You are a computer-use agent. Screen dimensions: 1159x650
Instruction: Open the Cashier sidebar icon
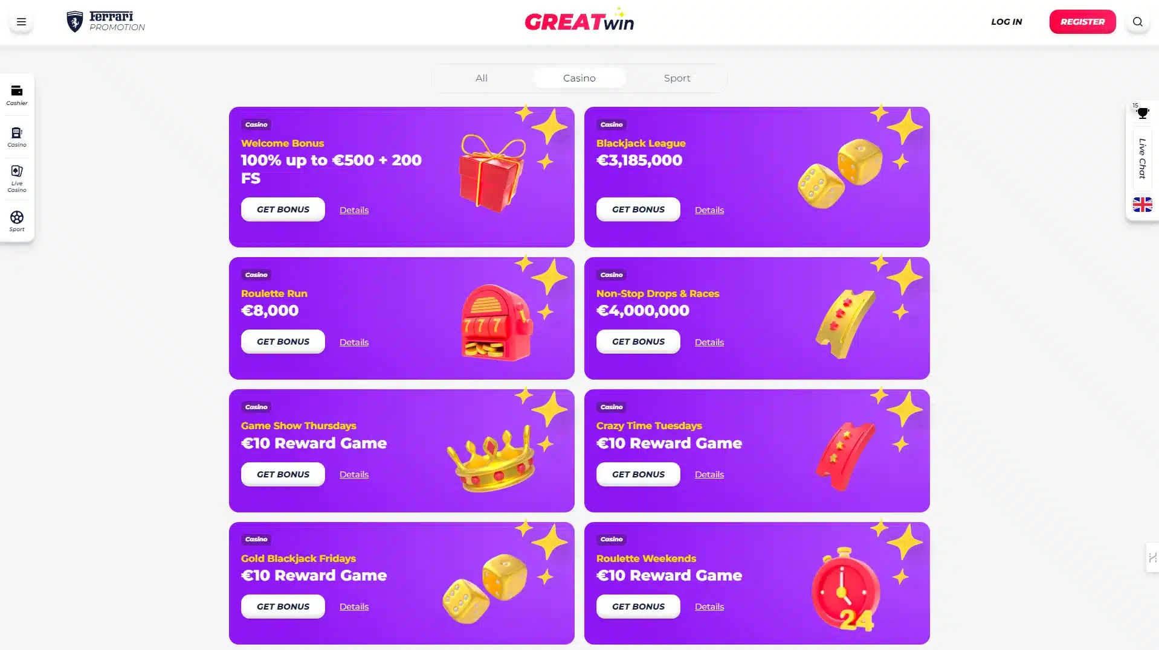[17, 95]
